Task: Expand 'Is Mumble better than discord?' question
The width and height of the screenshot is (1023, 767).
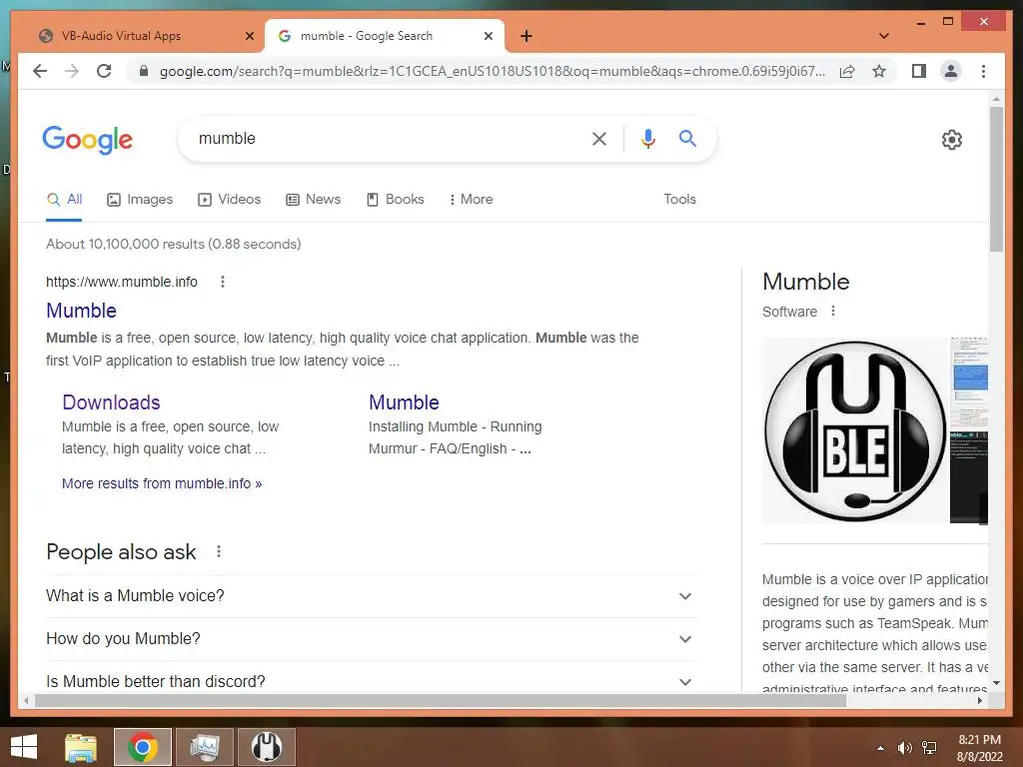Action: pyautogui.click(x=372, y=681)
